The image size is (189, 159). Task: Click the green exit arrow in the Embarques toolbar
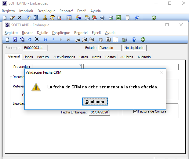[x=154, y=18]
